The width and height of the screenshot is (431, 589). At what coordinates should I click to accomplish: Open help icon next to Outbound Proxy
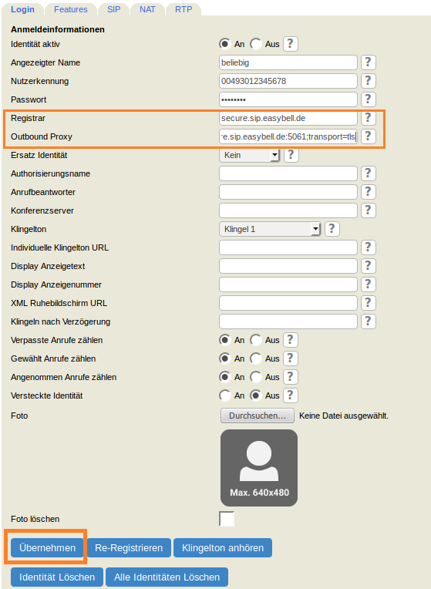tap(369, 136)
